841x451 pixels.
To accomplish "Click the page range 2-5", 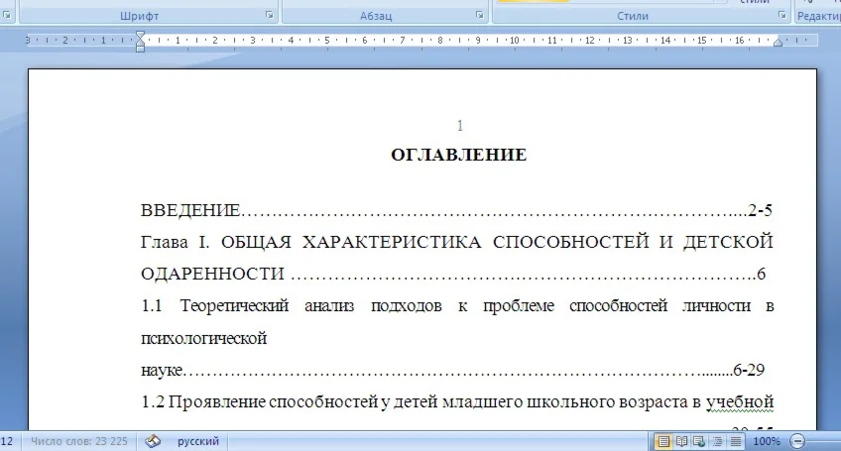I will pos(760,210).
